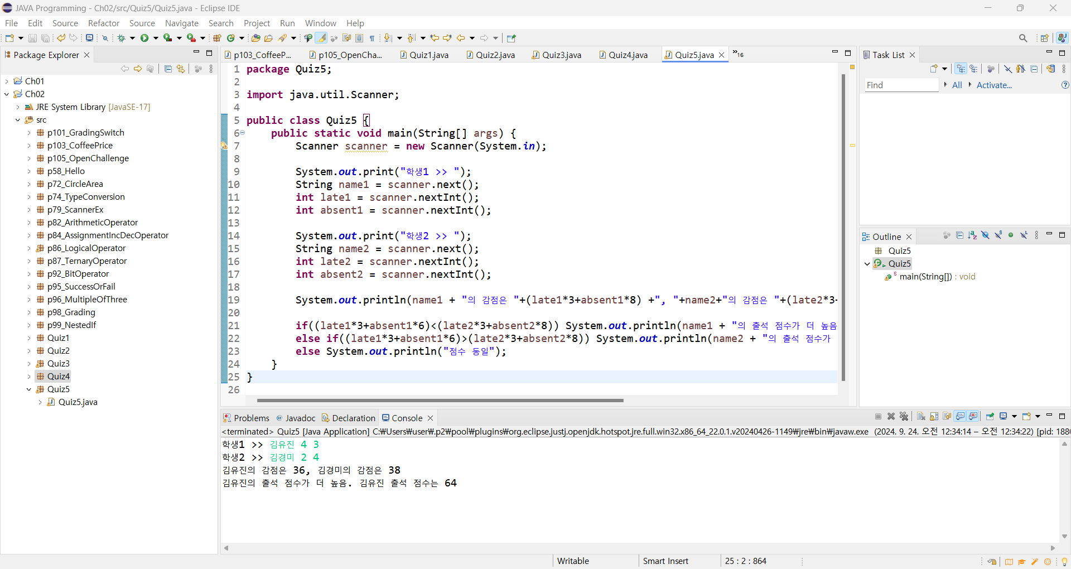Open the Debug dropdown arrow
Viewport: 1071px width, 569px height.
point(132,38)
